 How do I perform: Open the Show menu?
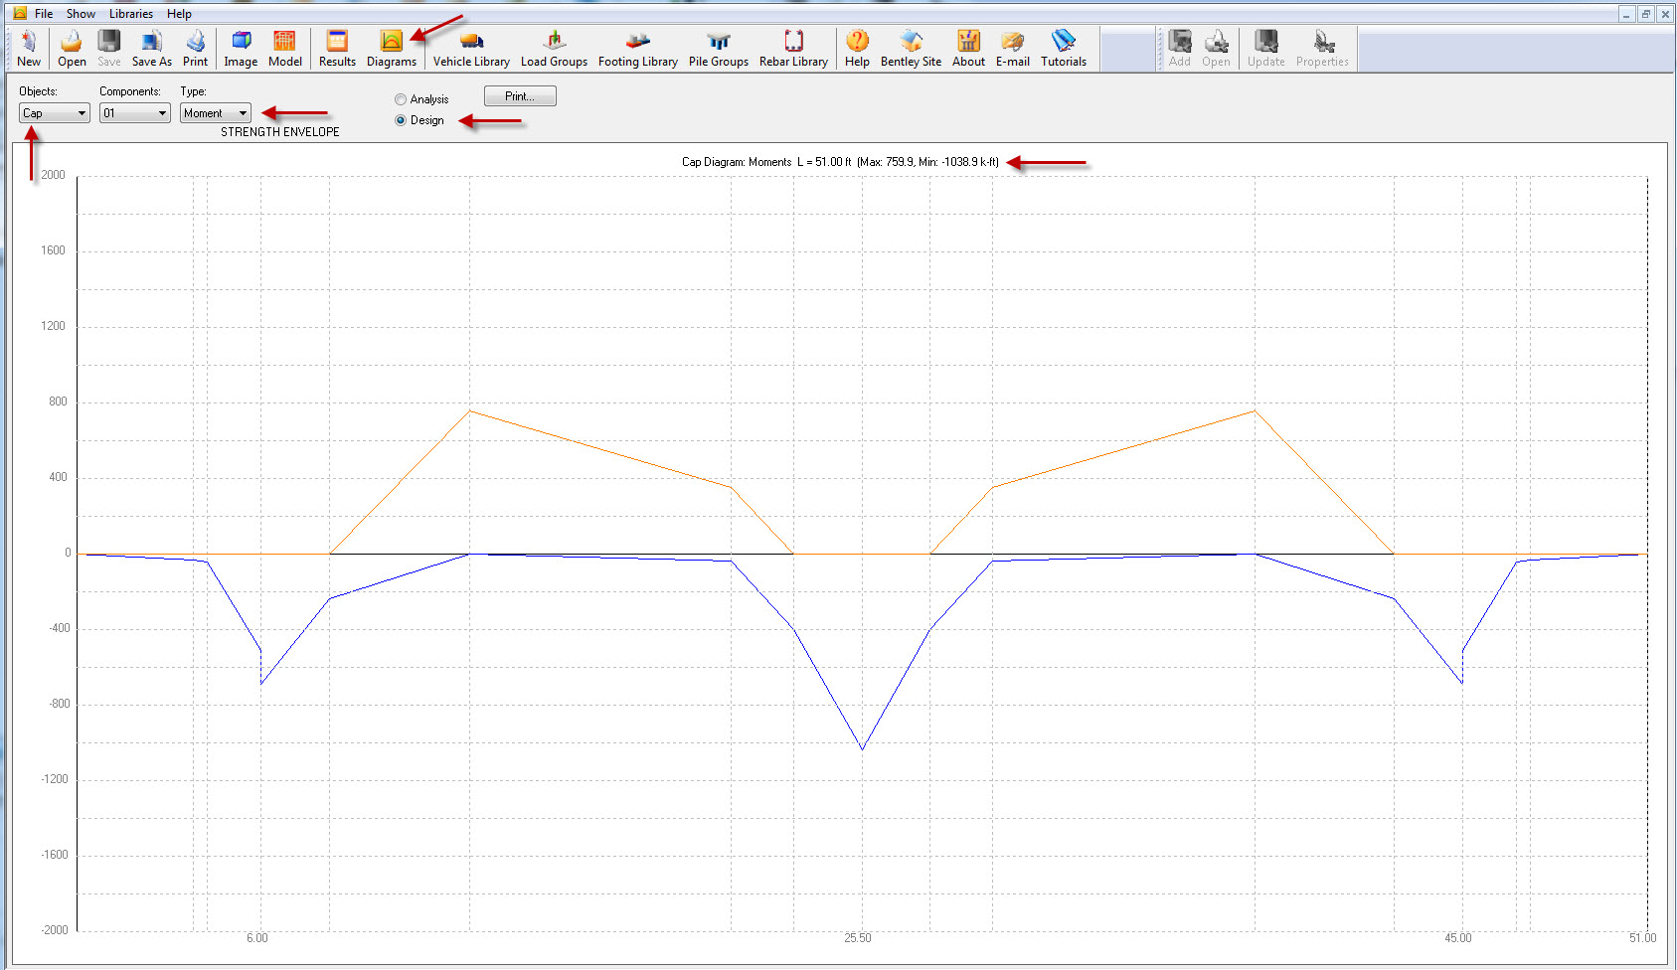click(x=81, y=14)
